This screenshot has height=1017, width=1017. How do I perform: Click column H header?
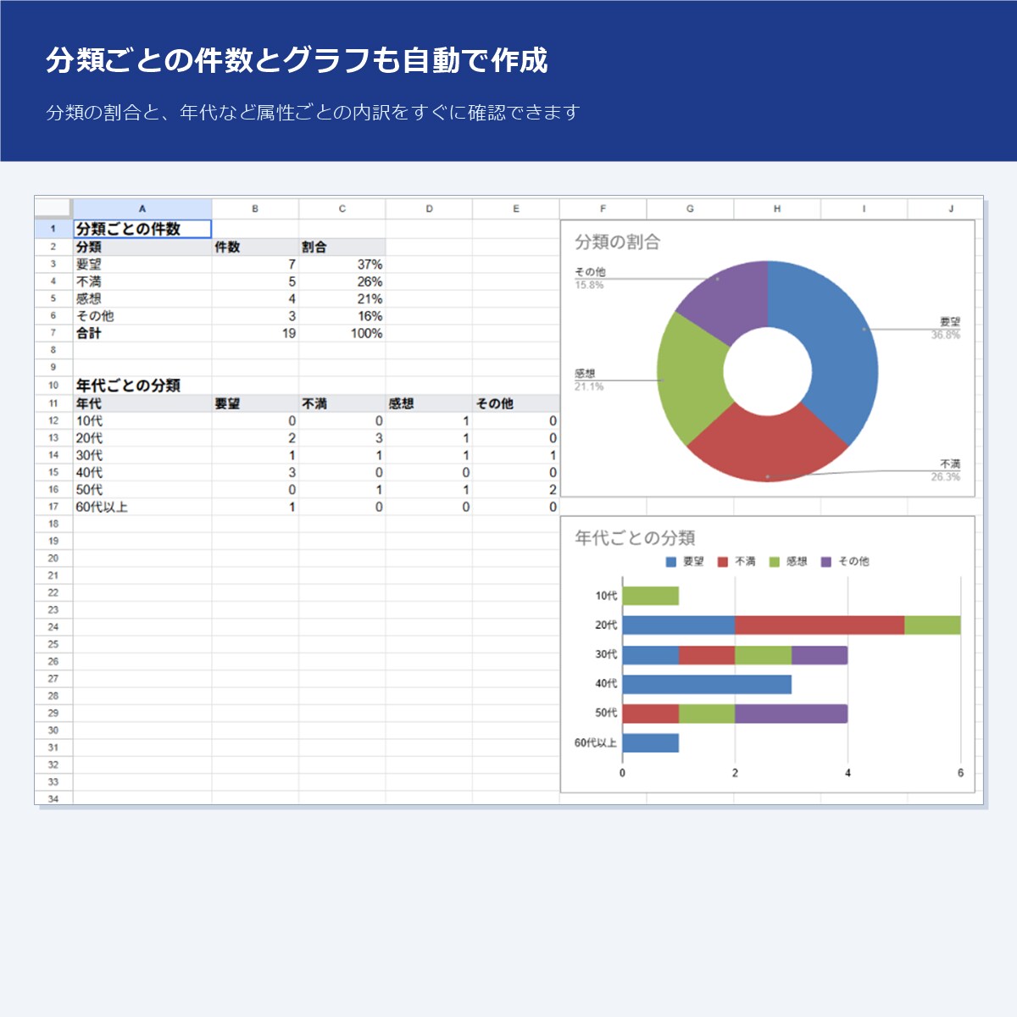(777, 208)
